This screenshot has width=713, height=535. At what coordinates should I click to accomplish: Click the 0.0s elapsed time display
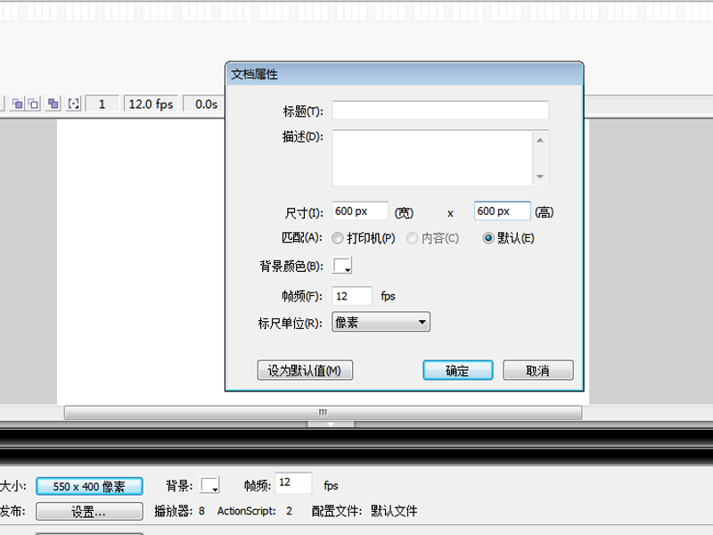click(x=206, y=104)
